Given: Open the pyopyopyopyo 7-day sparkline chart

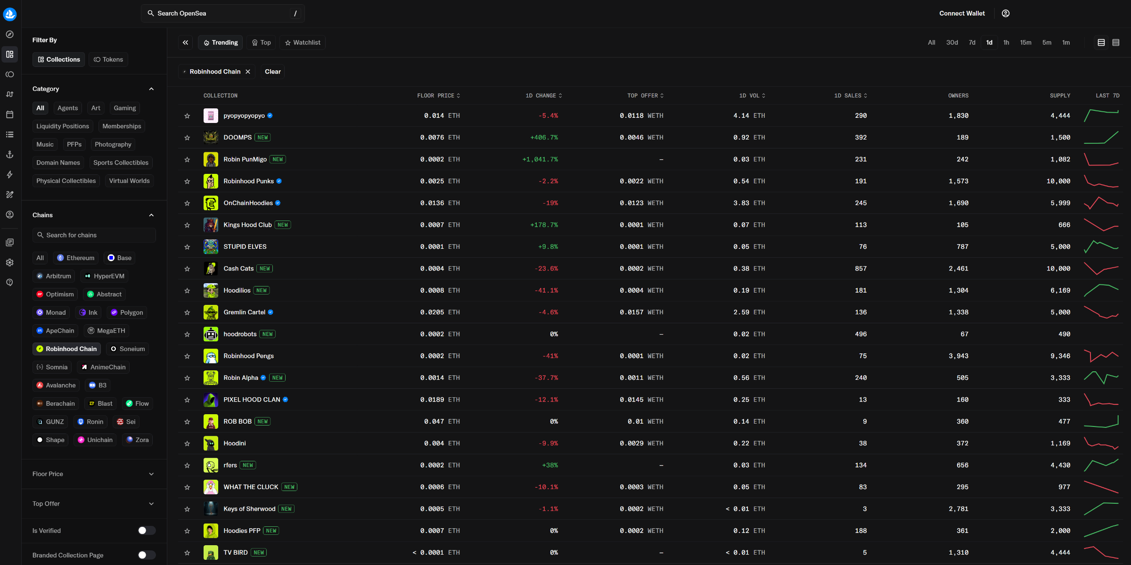Looking at the screenshot, I should 1101,115.
